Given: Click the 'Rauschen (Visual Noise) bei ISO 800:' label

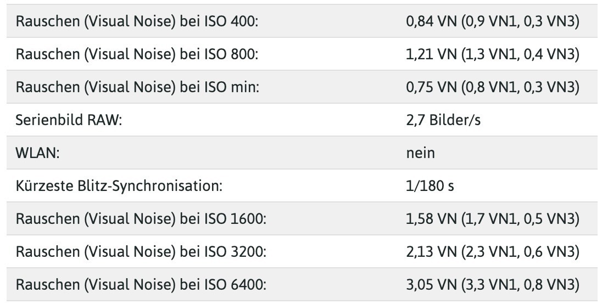Looking at the screenshot, I should coord(137,54).
